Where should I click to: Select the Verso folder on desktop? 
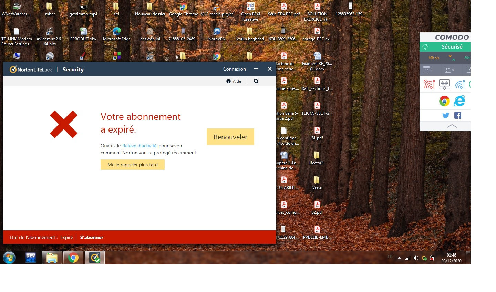click(x=317, y=183)
